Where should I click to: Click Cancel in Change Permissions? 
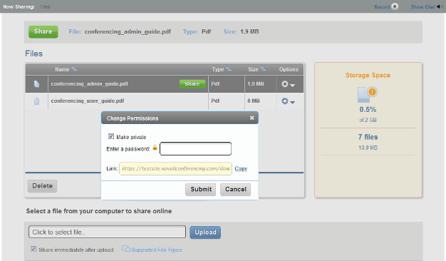(236, 189)
